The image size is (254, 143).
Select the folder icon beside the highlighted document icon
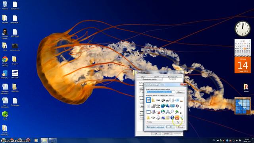click(153, 100)
